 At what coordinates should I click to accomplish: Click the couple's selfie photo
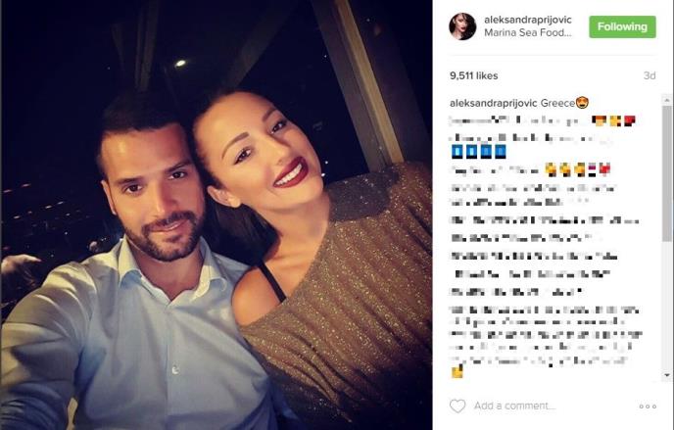point(217,215)
